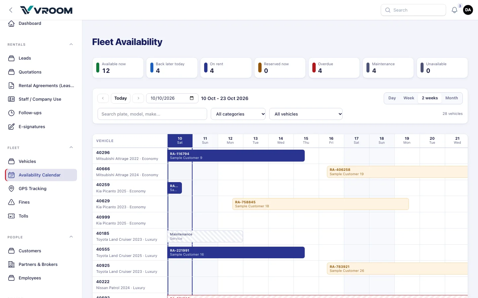The height and width of the screenshot is (298, 478).
Task: Click vehicle 40222 Nissan Patrol 2024
Action: 130,285
